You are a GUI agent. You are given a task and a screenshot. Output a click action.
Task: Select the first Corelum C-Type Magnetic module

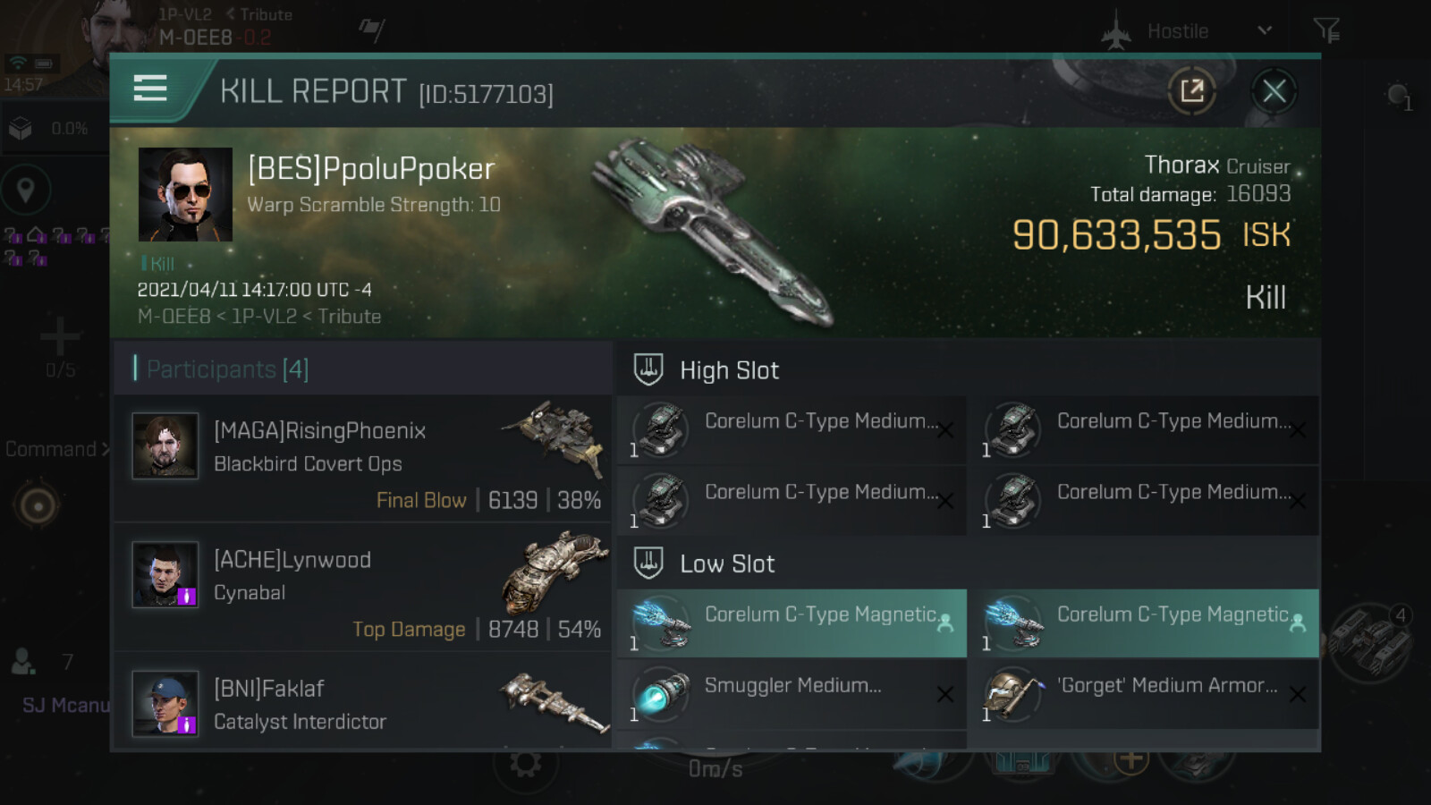pos(791,623)
